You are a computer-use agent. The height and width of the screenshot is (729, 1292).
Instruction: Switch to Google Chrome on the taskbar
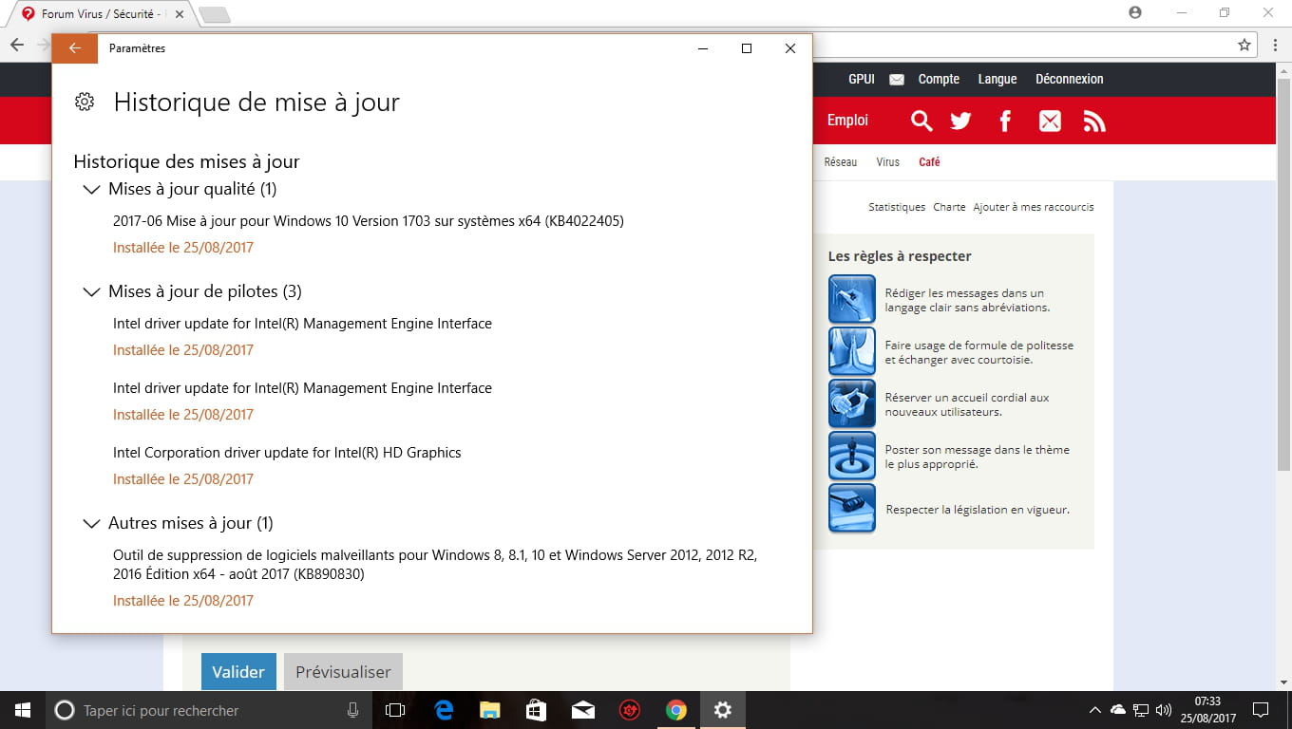[x=675, y=710]
